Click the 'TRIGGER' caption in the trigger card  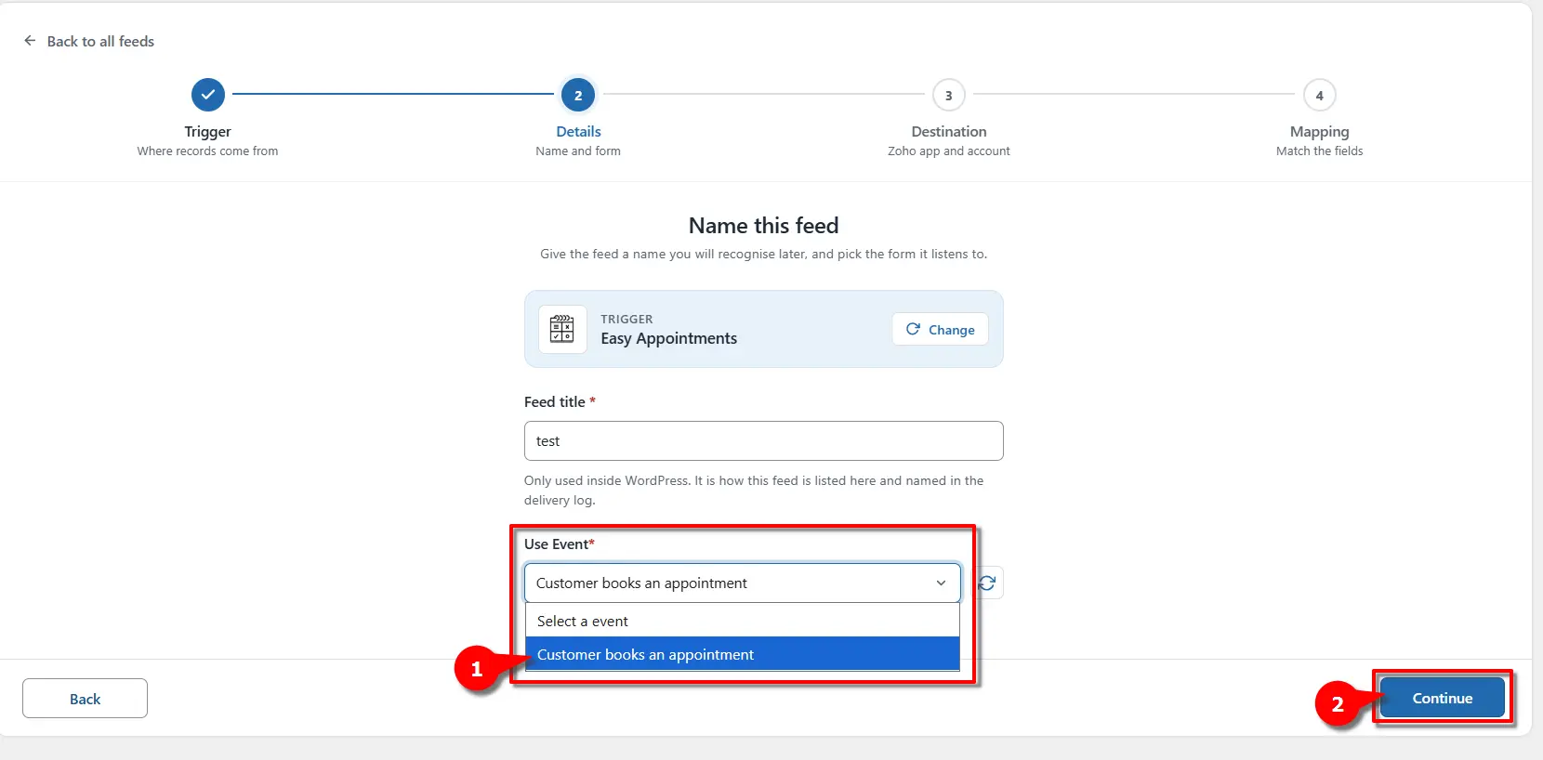(626, 319)
